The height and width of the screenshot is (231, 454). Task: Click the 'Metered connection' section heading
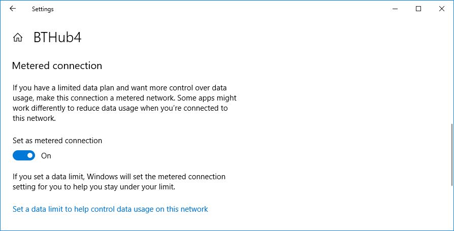click(57, 66)
